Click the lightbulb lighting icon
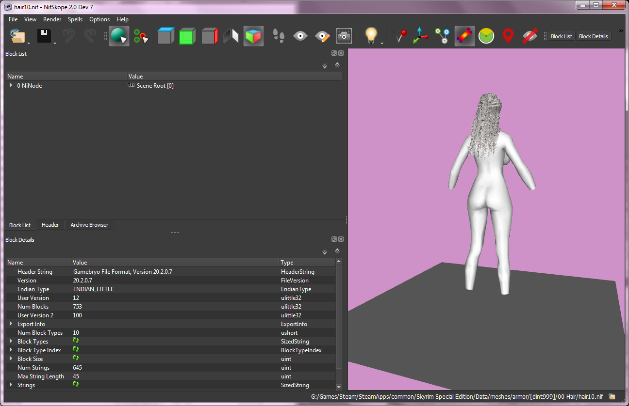This screenshot has width=629, height=406. click(x=371, y=36)
